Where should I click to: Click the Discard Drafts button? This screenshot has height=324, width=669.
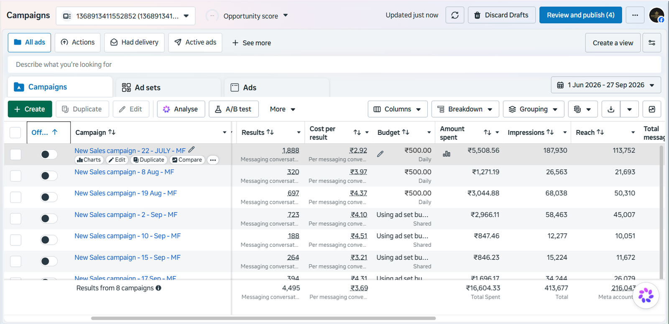click(x=502, y=15)
